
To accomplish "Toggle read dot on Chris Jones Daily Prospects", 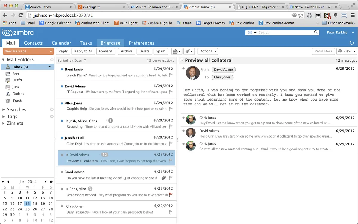I will coord(62,206).
